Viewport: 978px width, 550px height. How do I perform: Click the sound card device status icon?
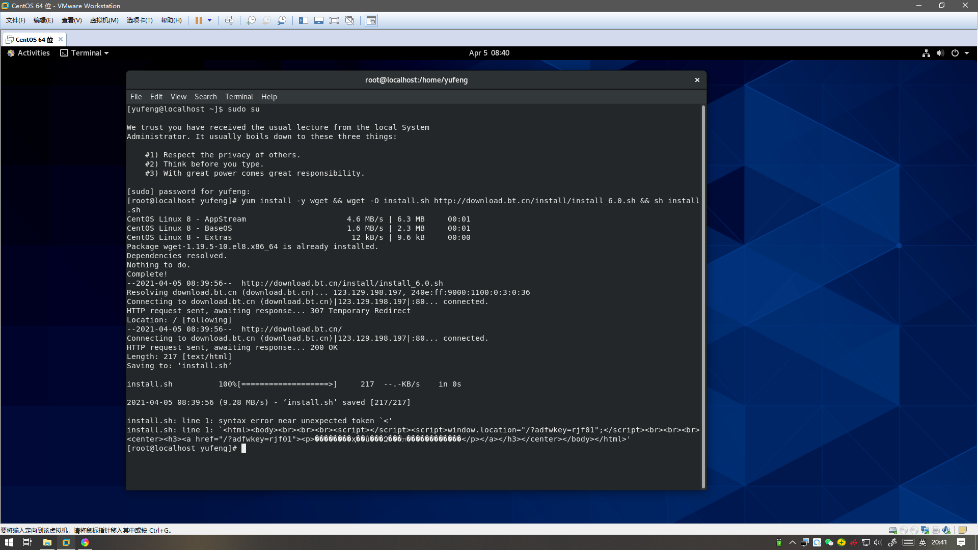click(946, 530)
